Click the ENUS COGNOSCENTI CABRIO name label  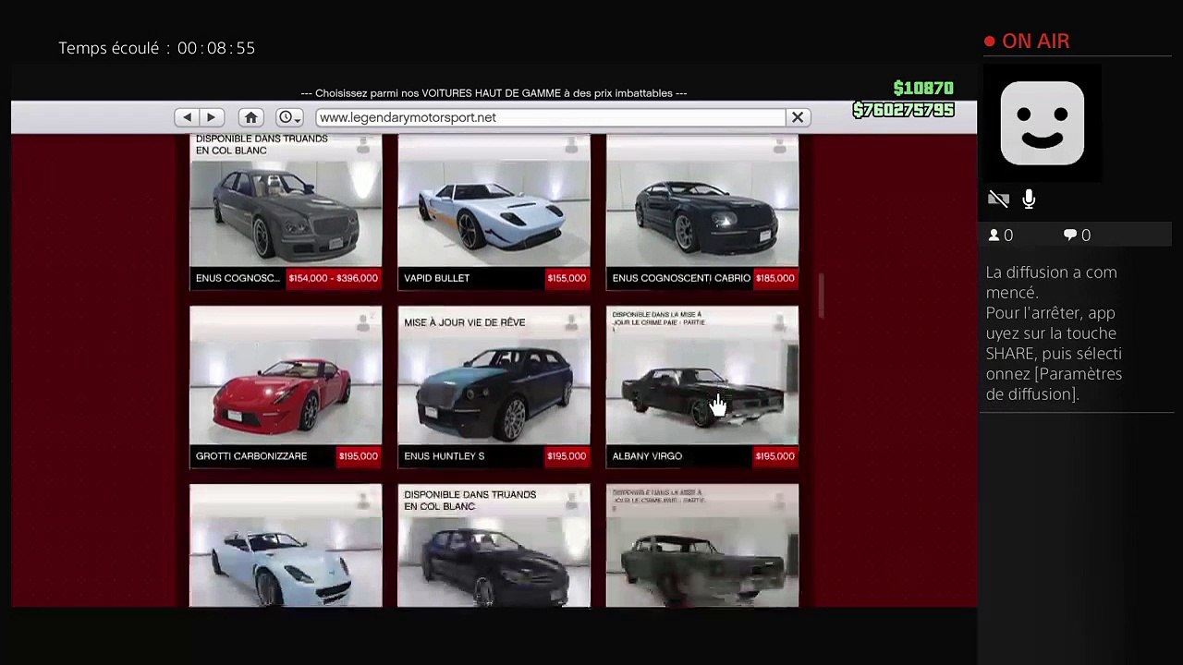(681, 278)
